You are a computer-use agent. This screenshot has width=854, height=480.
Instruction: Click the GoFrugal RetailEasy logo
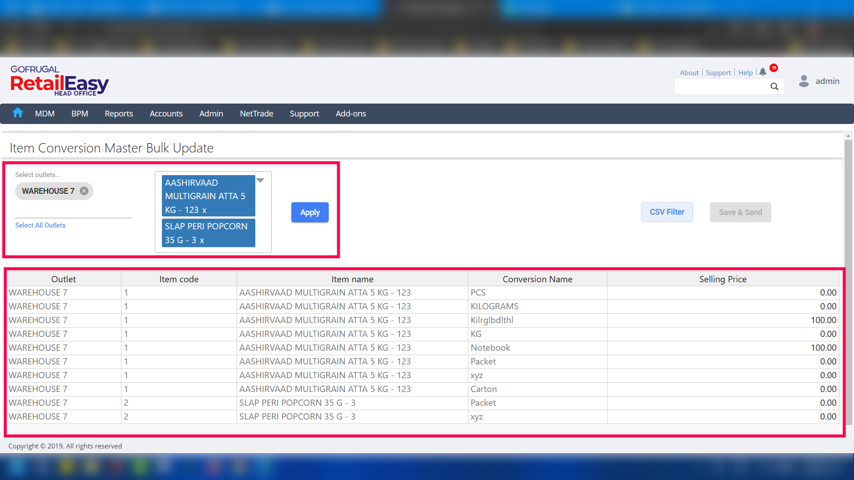(x=59, y=81)
